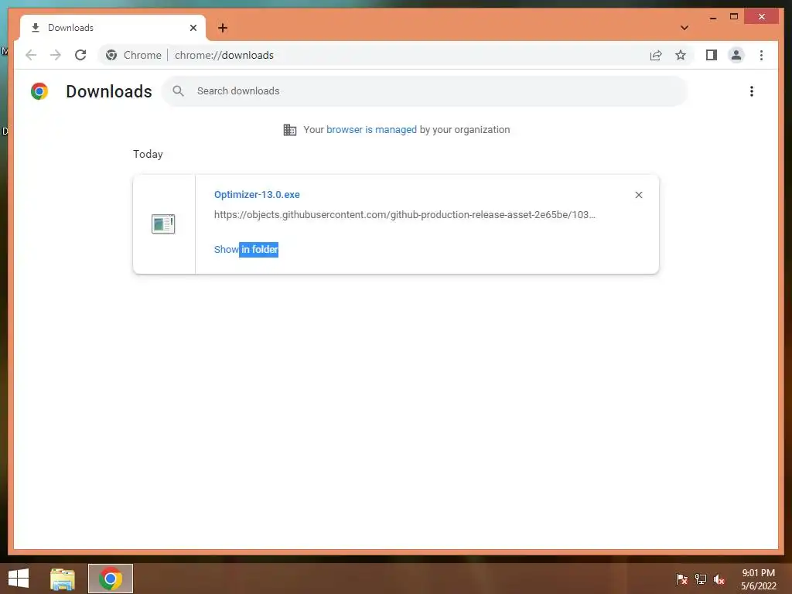Click the search magnifier icon
Image resolution: width=792 pixels, height=594 pixels.
pos(179,91)
